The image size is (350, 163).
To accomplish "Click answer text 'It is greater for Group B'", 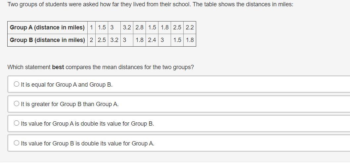I will (69, 104).
